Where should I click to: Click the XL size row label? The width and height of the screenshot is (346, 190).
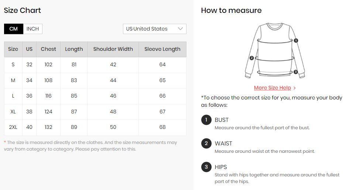click(x=13, y=112)
